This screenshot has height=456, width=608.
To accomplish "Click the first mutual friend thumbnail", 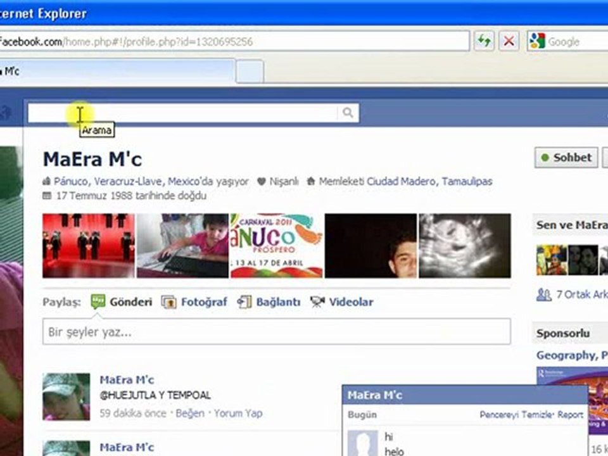I will coord(552,260).
